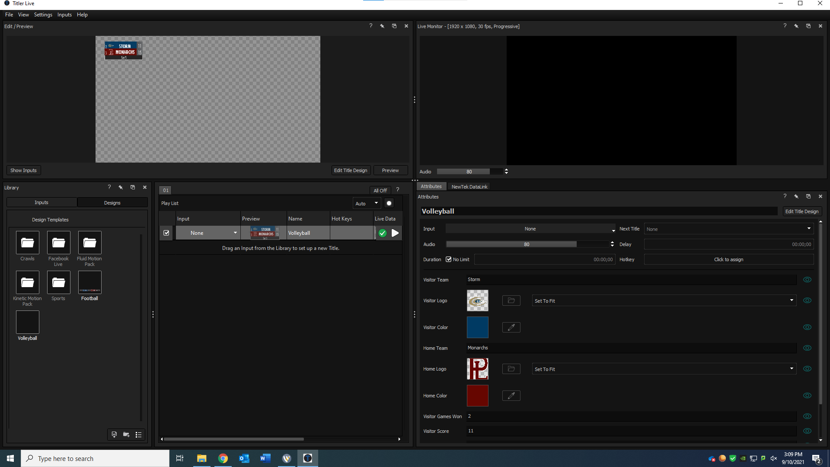This screenshot has height=467, width=830.
Task: Pick Visitor Color with eyedropper
Action: [511, 327]
